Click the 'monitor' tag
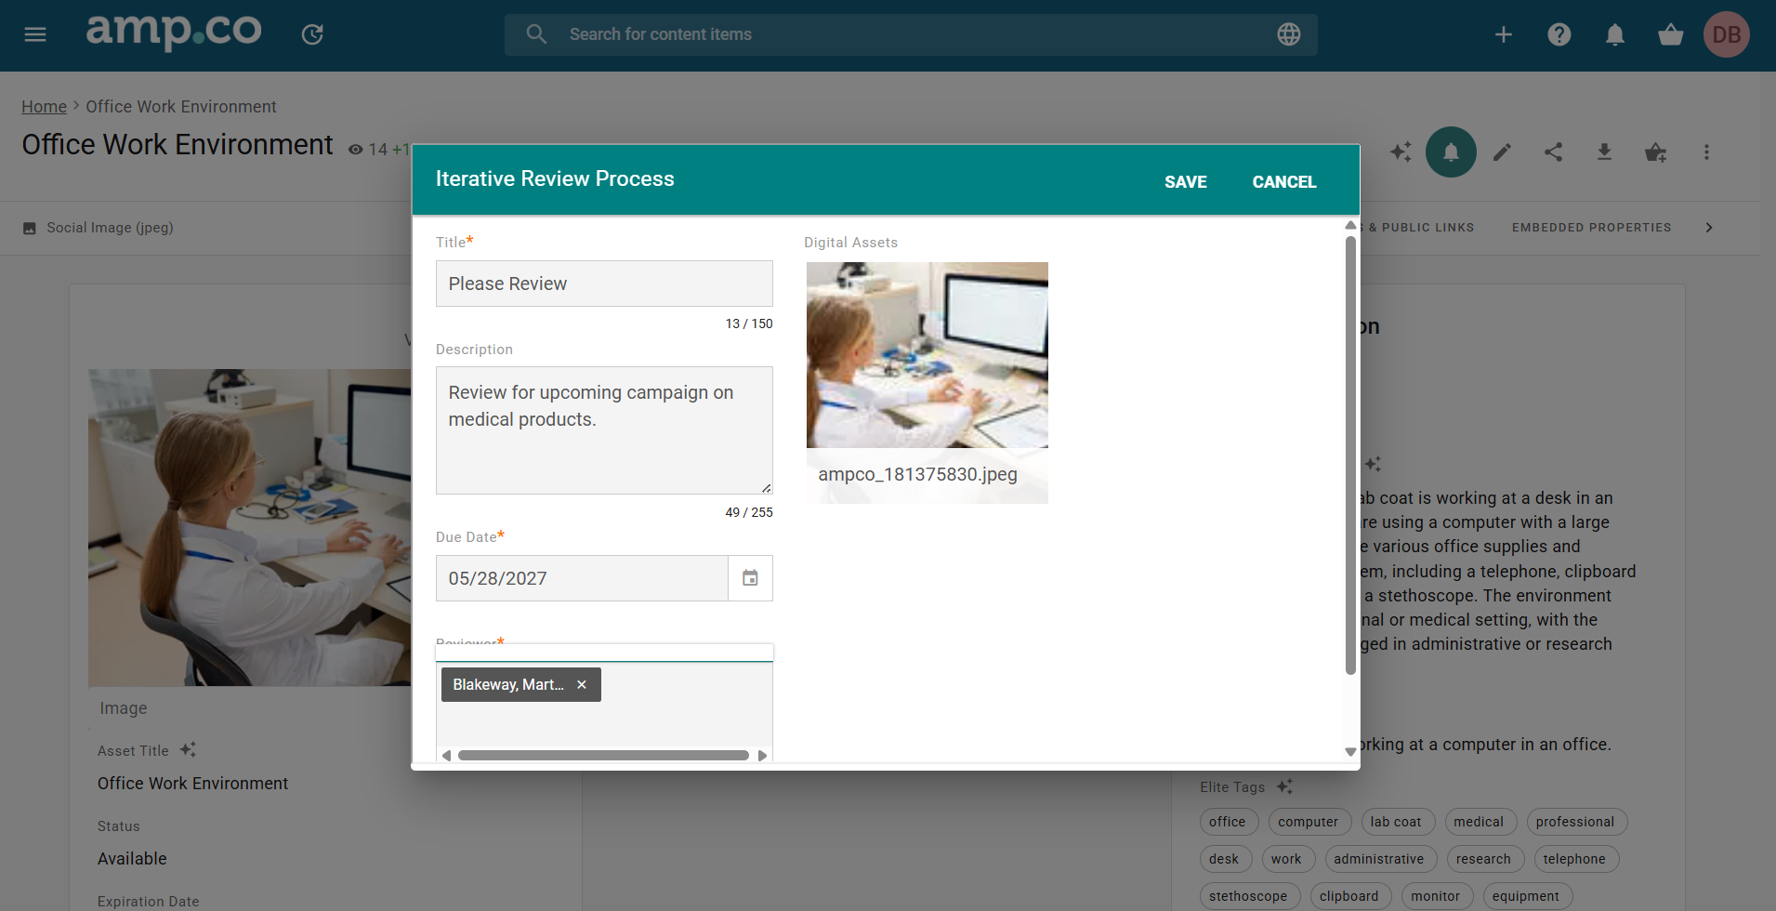 tap(1436, 896)
